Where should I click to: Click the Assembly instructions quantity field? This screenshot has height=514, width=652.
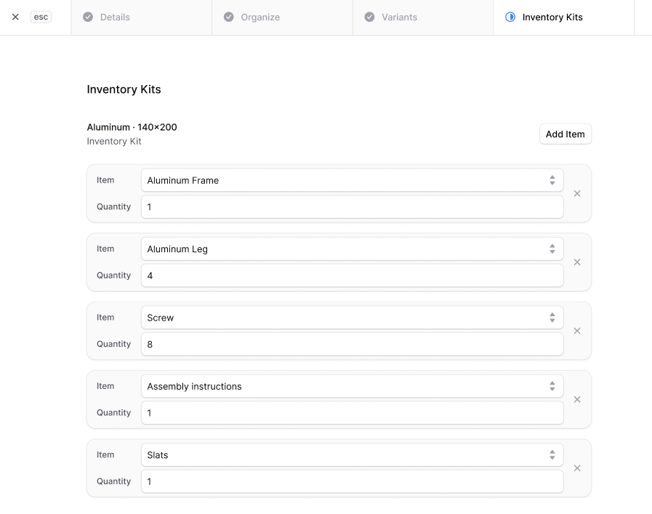353,412
